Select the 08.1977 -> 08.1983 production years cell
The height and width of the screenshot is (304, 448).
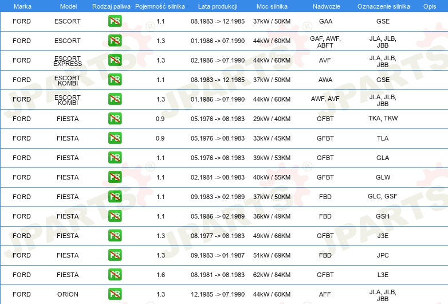point(218,236)
